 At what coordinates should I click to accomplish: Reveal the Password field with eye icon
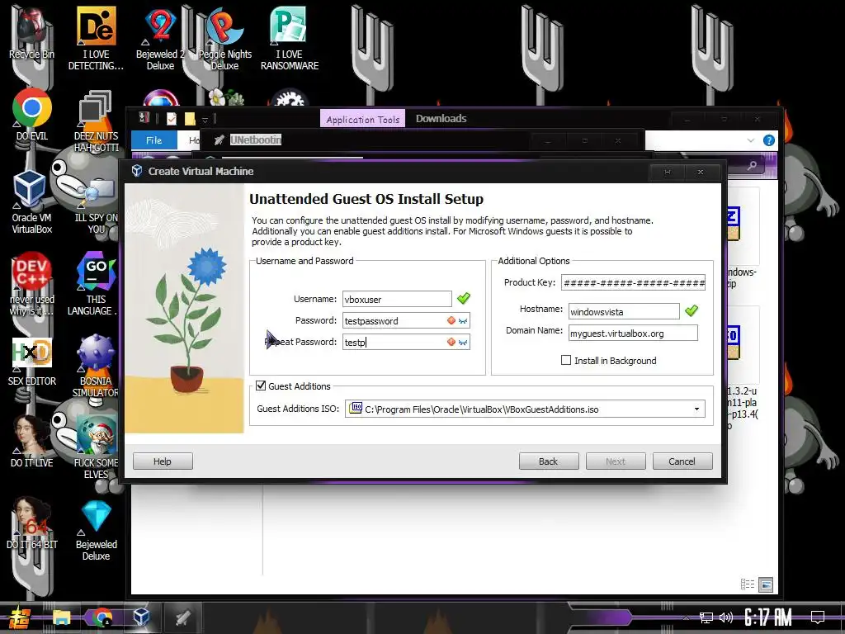(x=463, y=321)
